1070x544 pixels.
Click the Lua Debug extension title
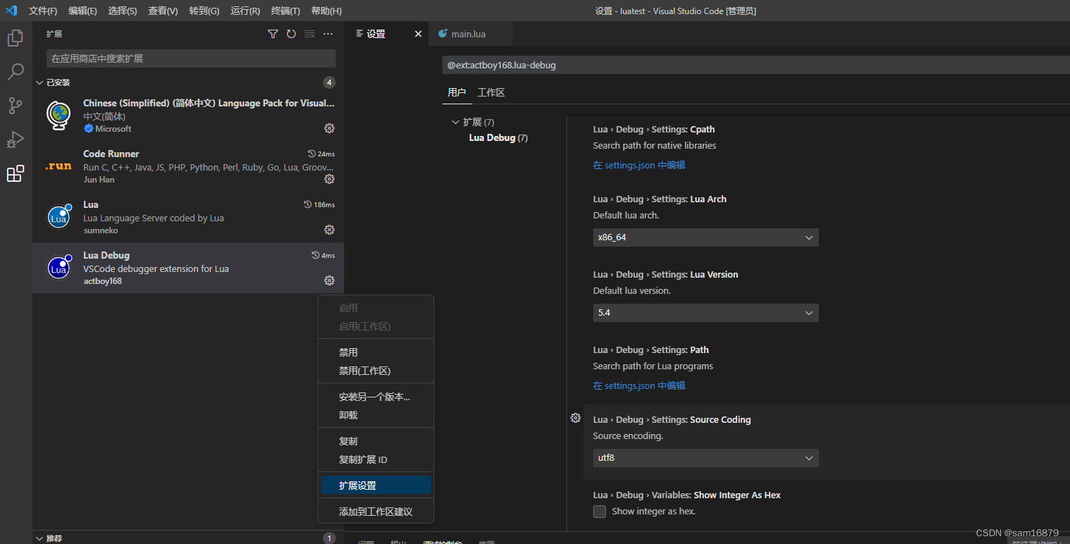(x=107, y=255)
